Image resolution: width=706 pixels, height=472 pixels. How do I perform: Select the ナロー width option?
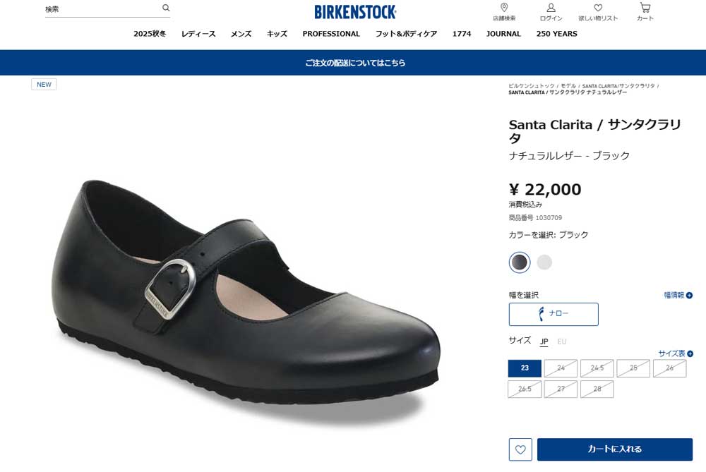(x=554, y=314)
